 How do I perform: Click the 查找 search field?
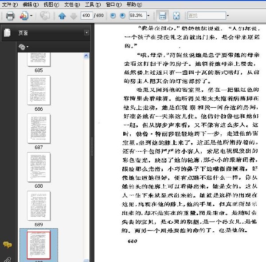point(207,16)
